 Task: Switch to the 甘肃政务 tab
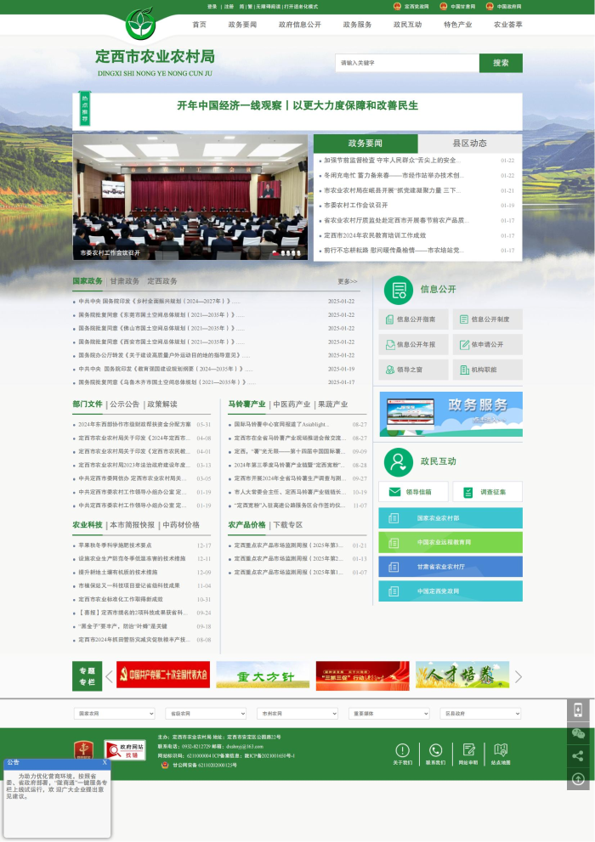pos(124,281)
